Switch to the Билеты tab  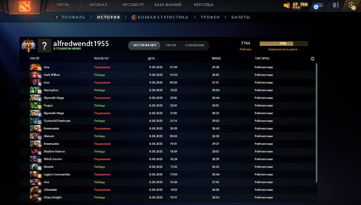coord(241,17)
